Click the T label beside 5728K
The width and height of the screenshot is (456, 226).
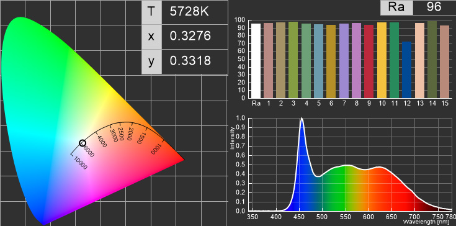151,12
